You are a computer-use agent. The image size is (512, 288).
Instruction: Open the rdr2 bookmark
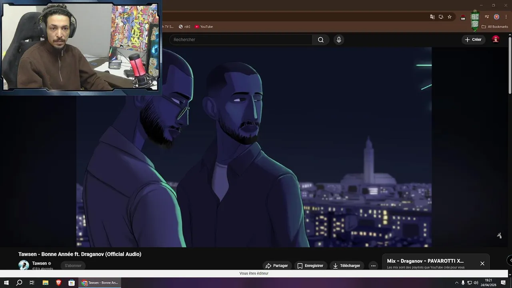pyautogui.click(x=184, y=27)
